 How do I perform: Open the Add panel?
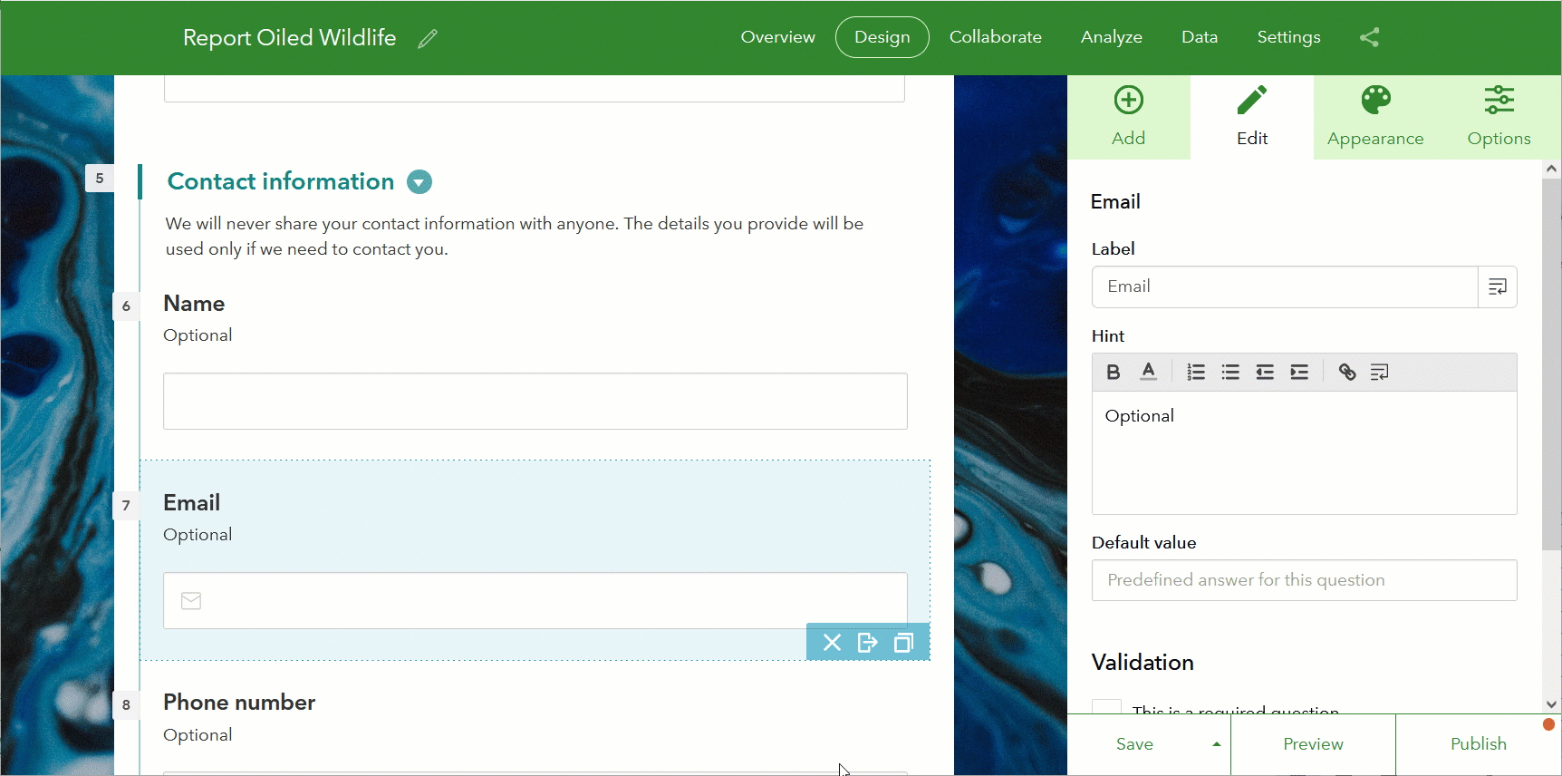[1129, 117]
